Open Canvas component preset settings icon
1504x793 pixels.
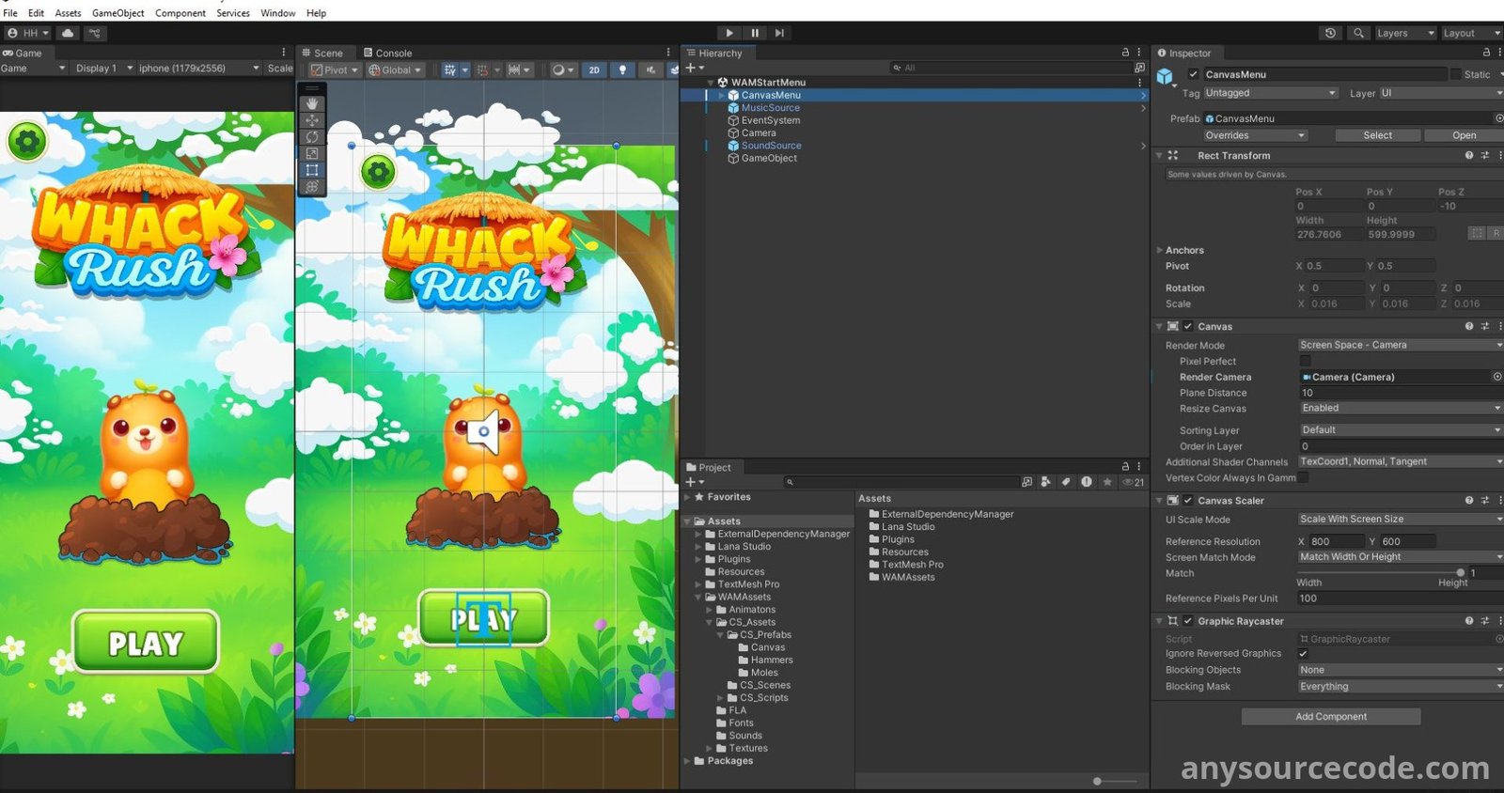point(1485,327)
